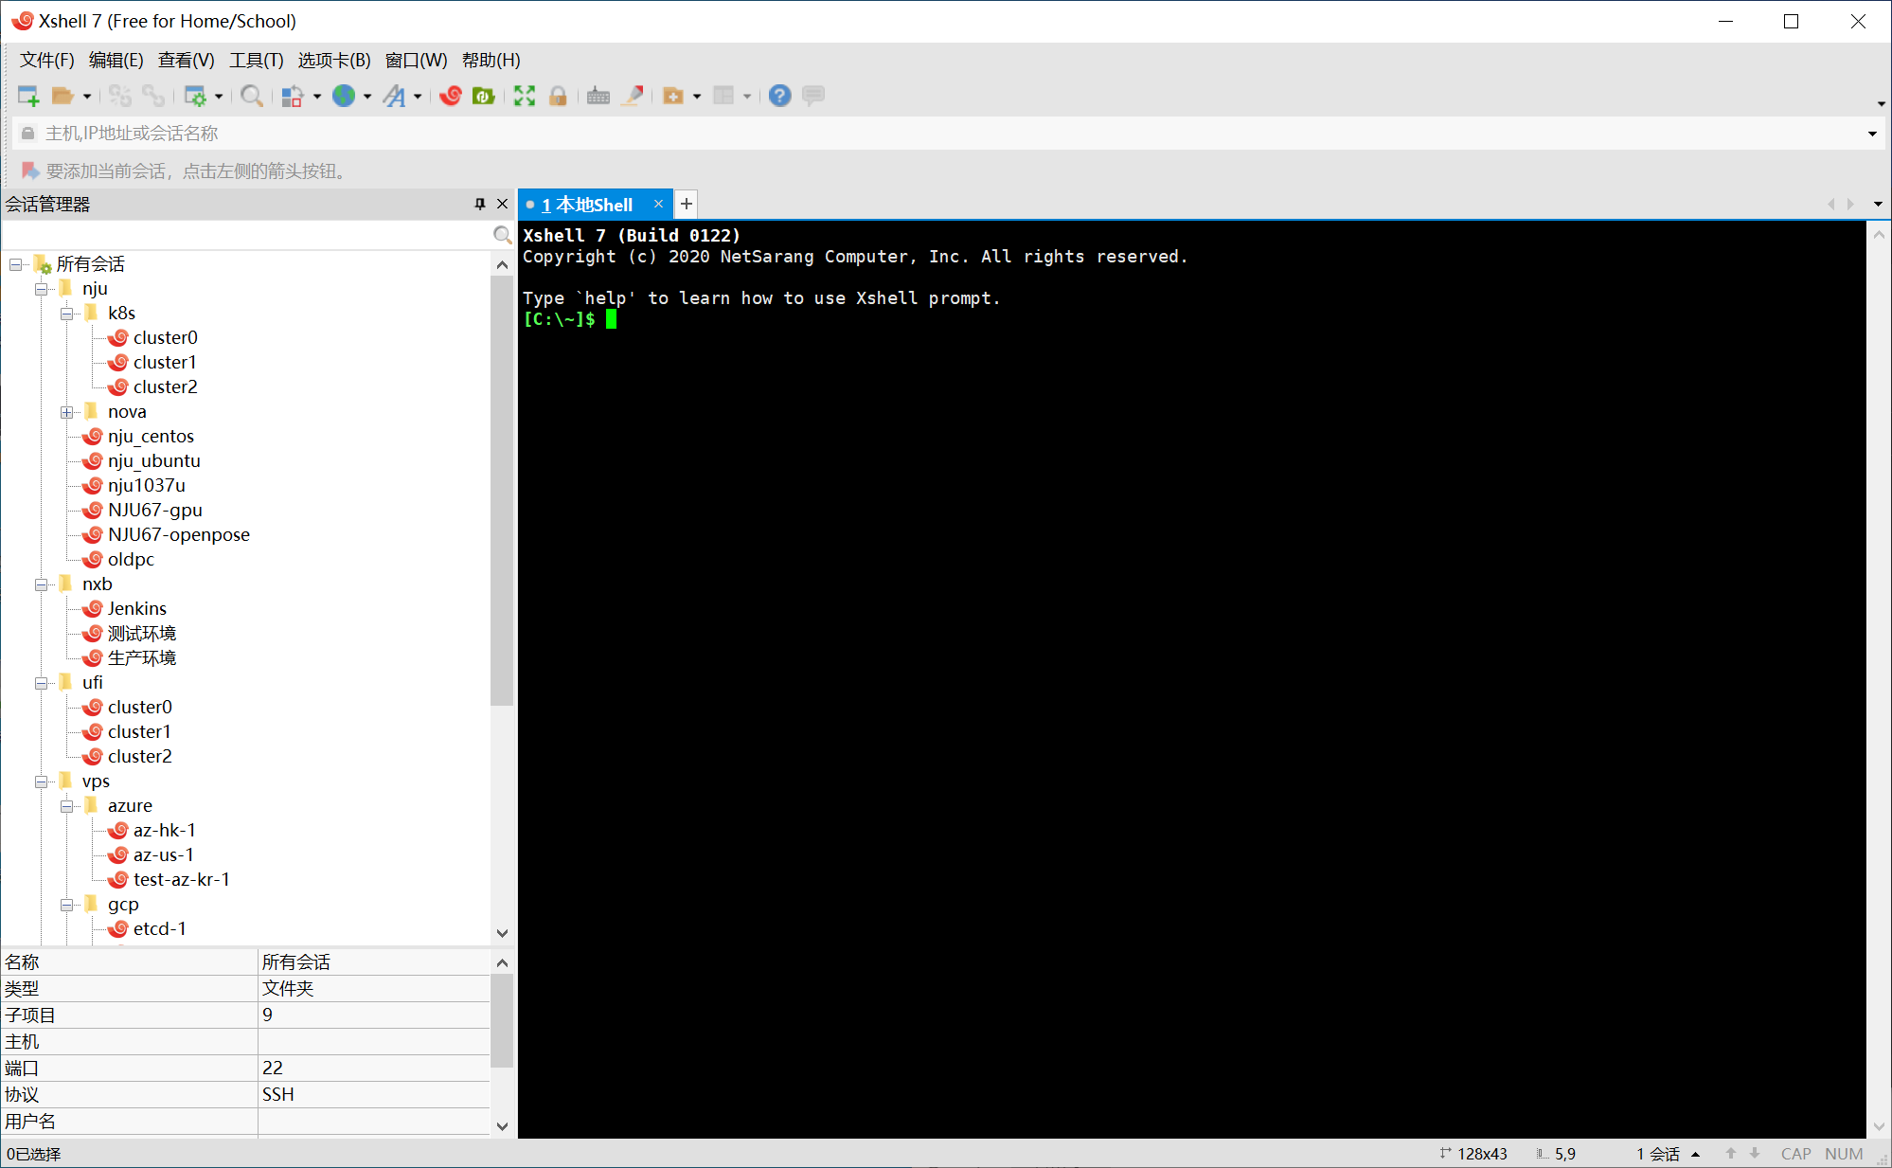Open the Find icon in the toolbar

point(251,95)
